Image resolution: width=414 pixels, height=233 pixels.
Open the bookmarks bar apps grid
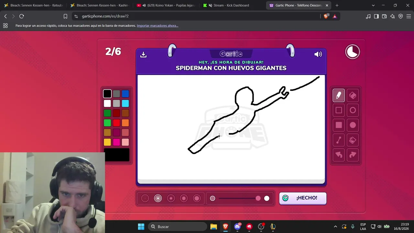(x=5, y=26)
